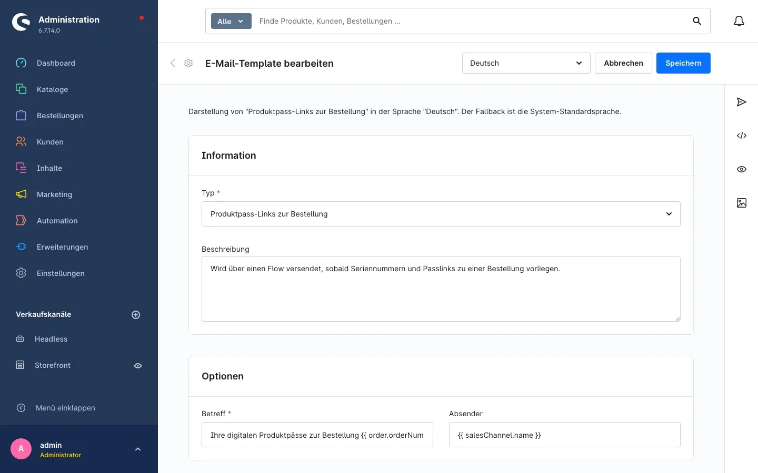Click the Absender input field

(565, 435)
